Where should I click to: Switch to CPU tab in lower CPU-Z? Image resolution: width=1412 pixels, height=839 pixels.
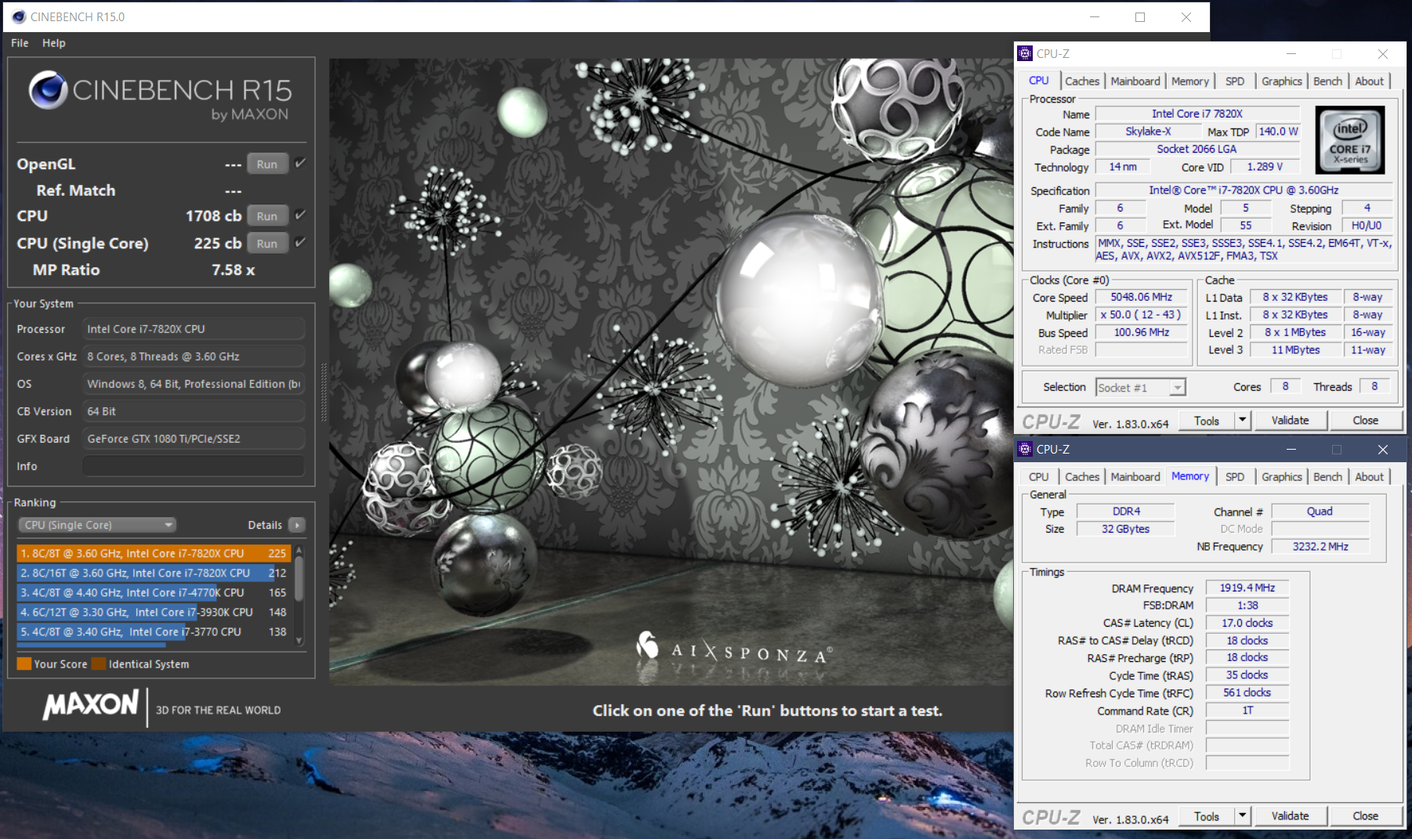pos(1039,476)
